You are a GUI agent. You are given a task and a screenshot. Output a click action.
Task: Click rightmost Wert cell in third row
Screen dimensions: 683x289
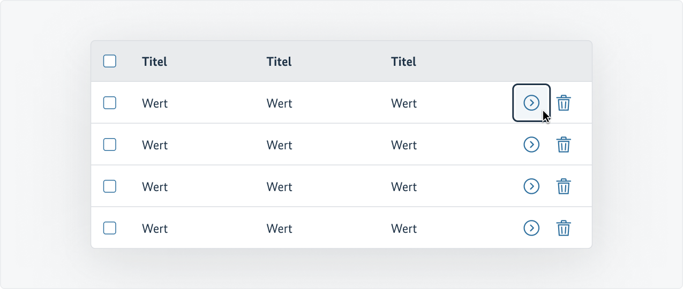pos(404,187)
